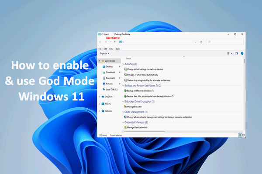Click the icon beside the Backup and Restore (Windows 7) item
The height and width of the screenshot is (174, 262).
click(125, 90)
